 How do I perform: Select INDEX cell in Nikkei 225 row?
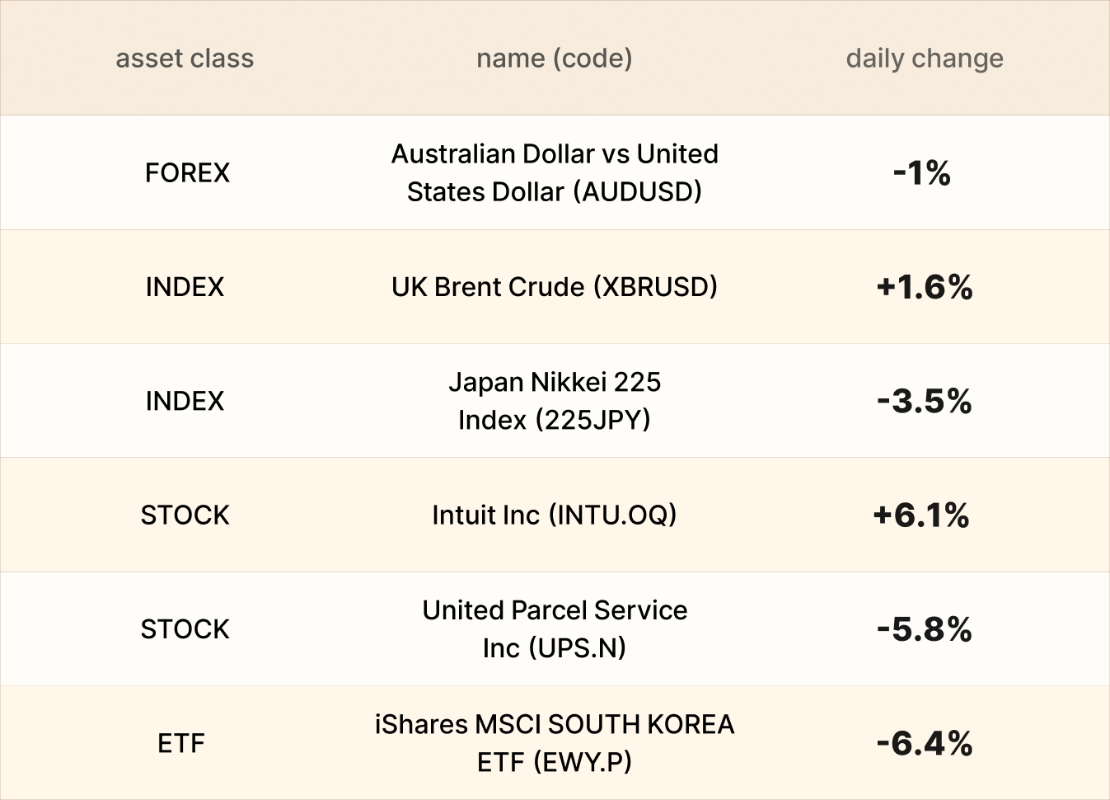click(x=185, y=401)
